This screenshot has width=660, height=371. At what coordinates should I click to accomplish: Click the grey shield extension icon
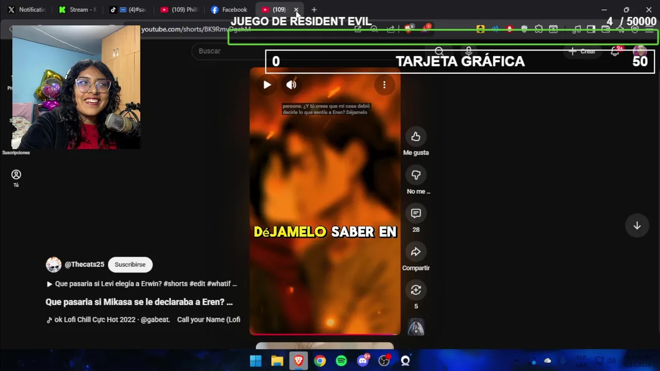[524, 29]
